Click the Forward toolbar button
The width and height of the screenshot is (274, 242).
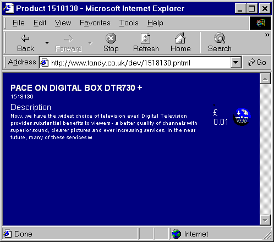[69, 43]
